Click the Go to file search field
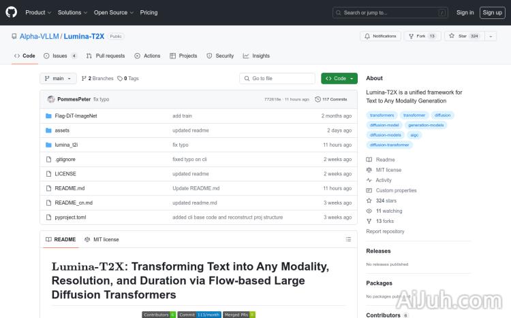The width and height of the screenshot is (511, 318). [277, 78]
